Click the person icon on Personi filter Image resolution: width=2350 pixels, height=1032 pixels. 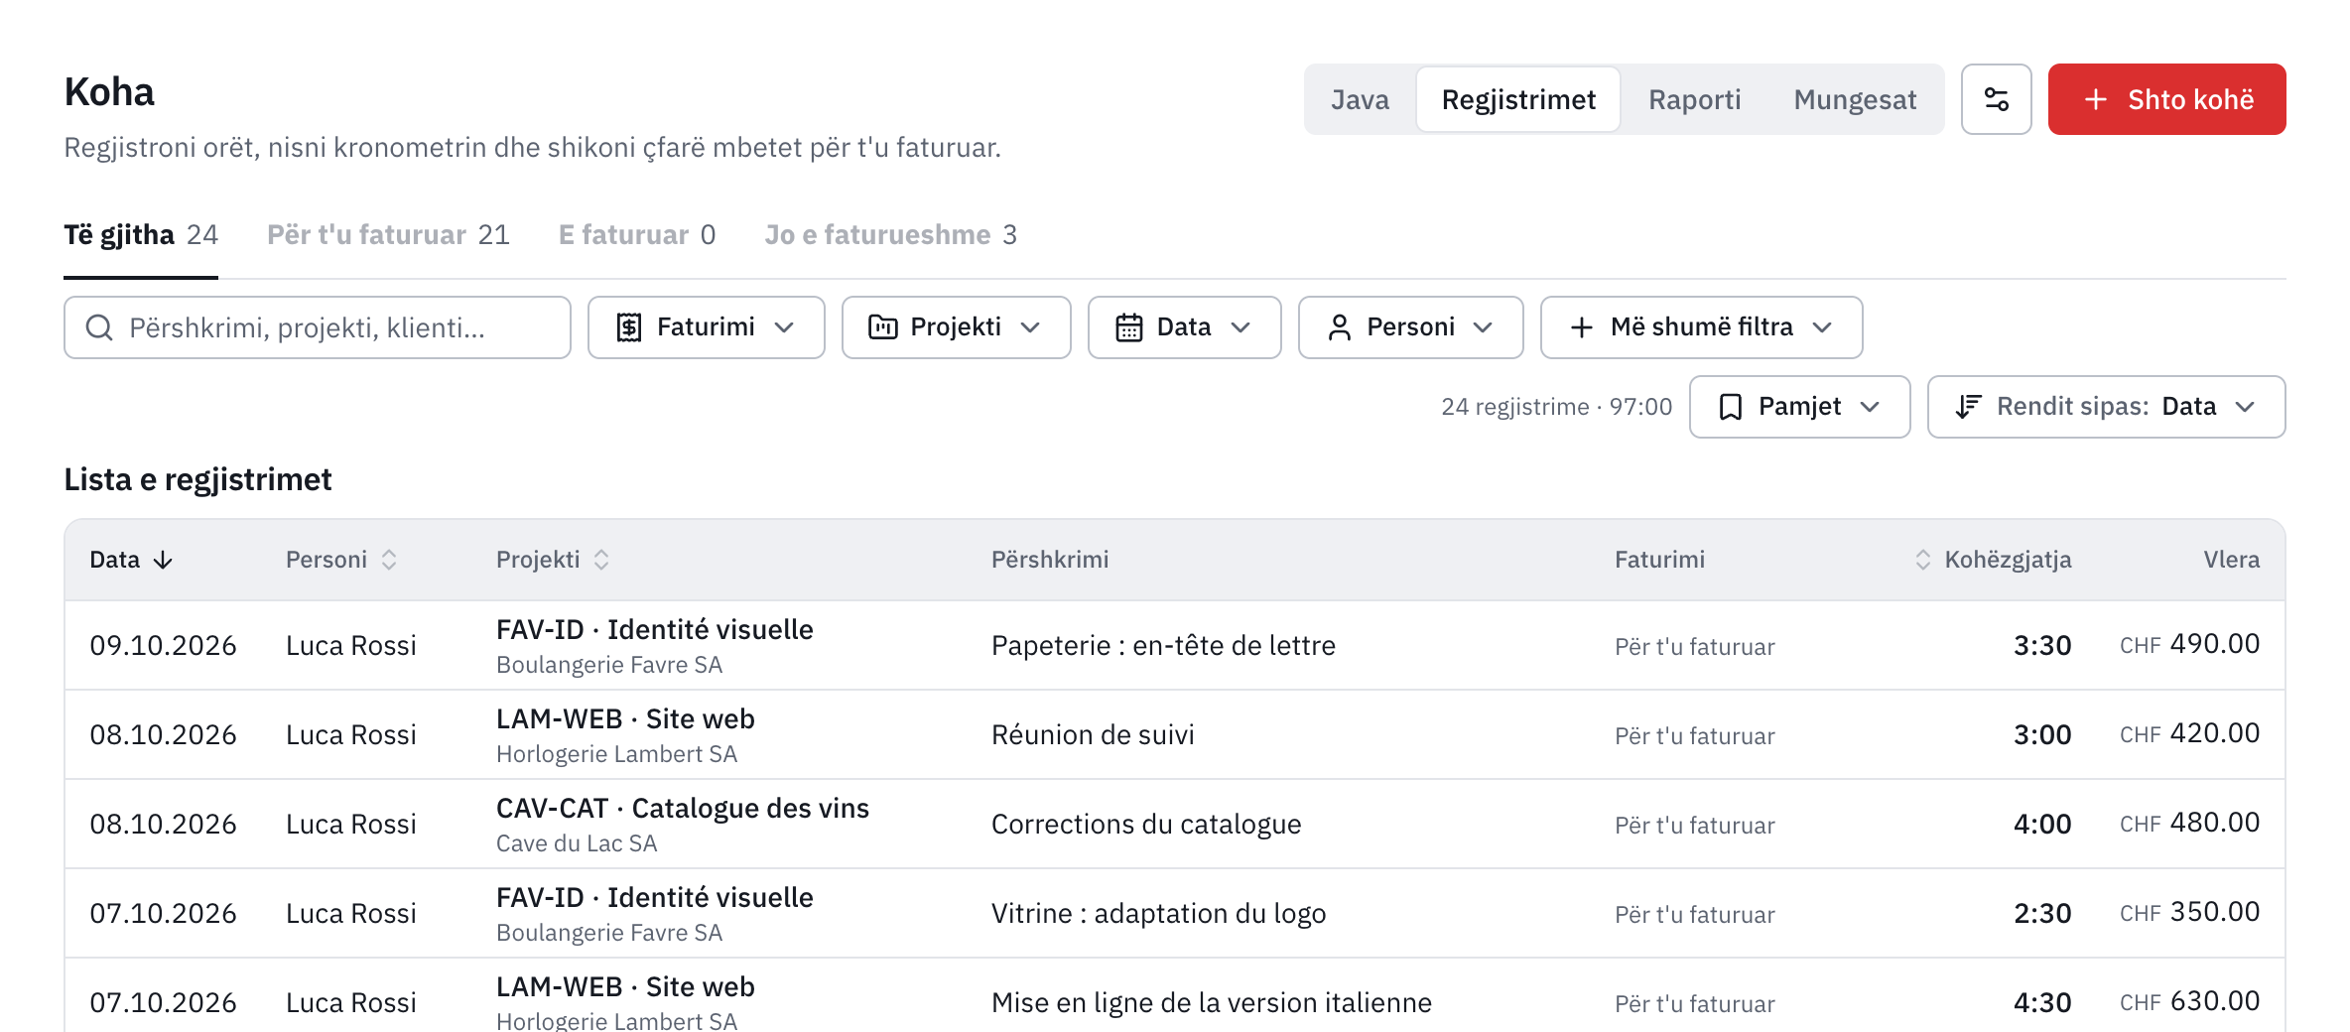[1340, 327]
